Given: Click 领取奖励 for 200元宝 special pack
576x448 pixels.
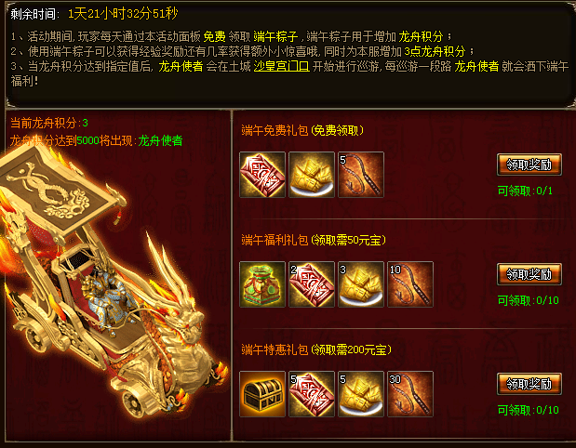Looking at the screenshot, I should pos(529,384).
